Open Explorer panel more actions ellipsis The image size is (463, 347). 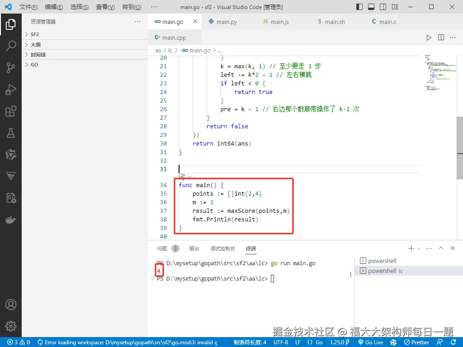point(137,22)
